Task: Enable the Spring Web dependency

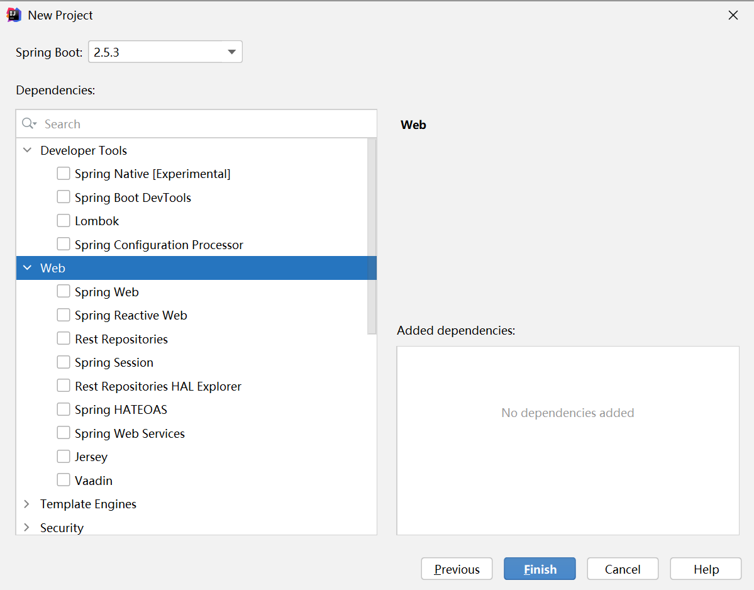Action: [64, 291]
